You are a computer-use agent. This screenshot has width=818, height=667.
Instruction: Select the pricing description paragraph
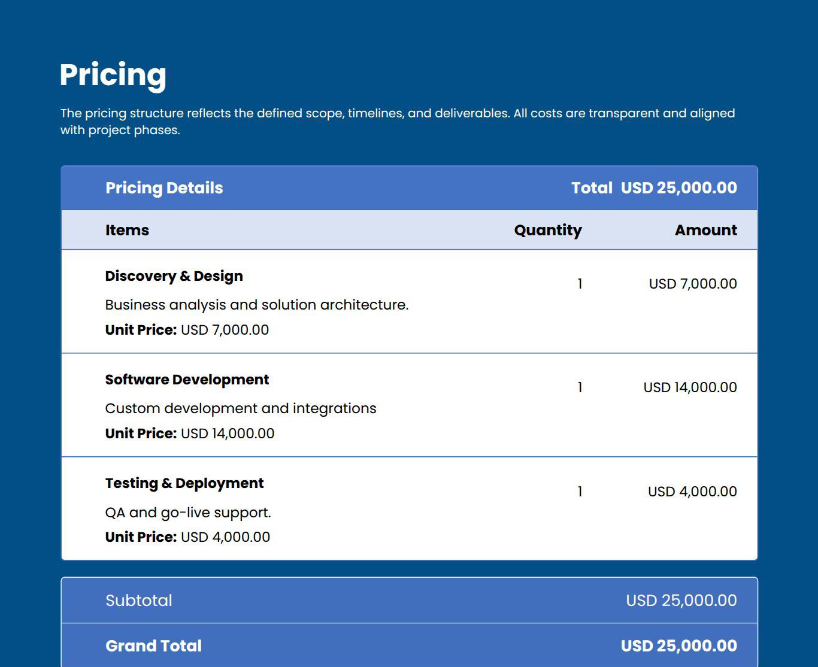pyautogui.click(x=398, y=121)
